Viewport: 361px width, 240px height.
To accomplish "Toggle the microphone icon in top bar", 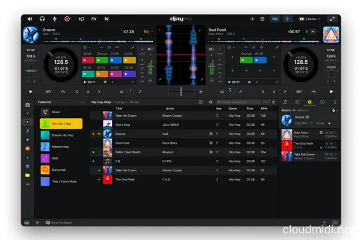I will pos(55,19).
